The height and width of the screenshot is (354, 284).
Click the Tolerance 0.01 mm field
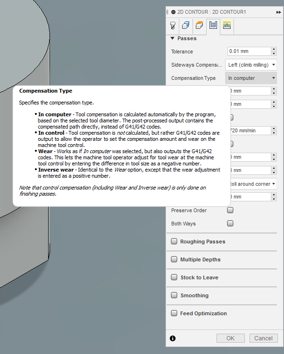pos(249,51)
